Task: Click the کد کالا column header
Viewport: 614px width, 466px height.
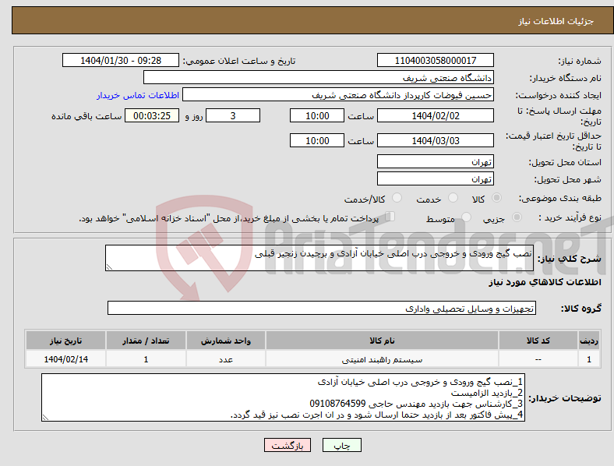Action: (x=538, y=341)
